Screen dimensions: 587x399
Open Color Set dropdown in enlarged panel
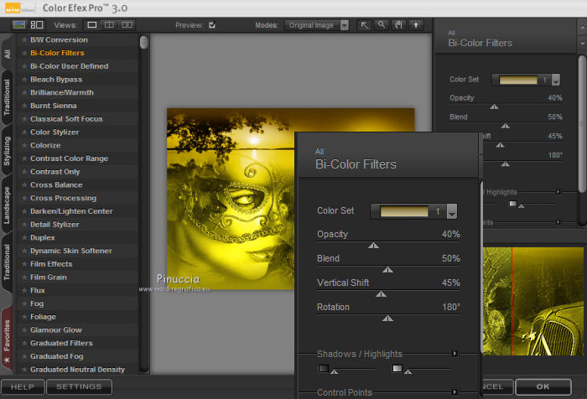(x=452, y=211)
